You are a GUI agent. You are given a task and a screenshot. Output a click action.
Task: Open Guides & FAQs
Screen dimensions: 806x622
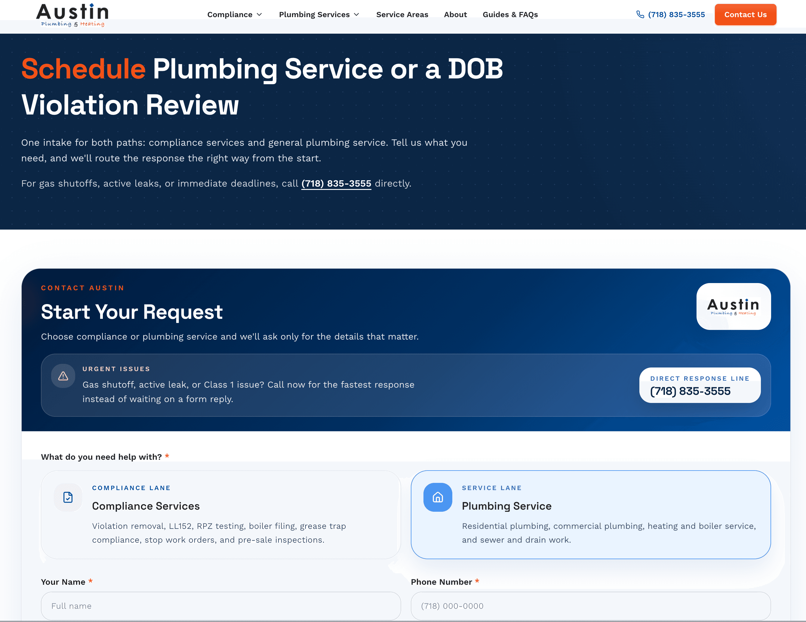coord(510,14)
